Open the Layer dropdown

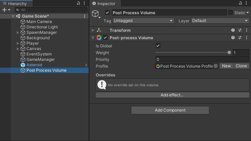pos(220,21)
